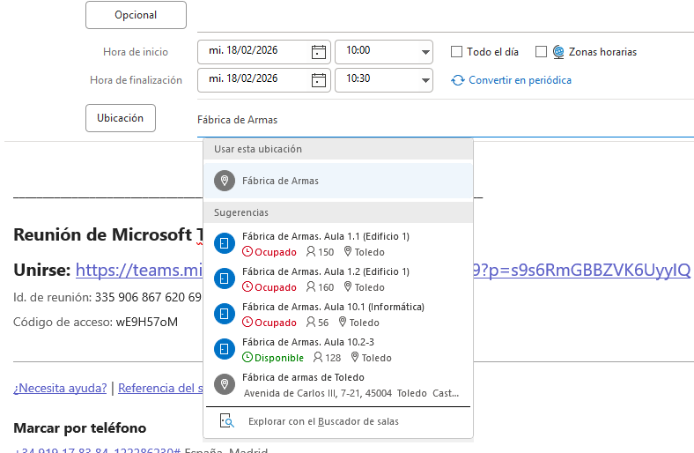Open Explorar con el Buscador de salas
The width and height of the screenshot is (694, 453).
[x=338, y=421]
